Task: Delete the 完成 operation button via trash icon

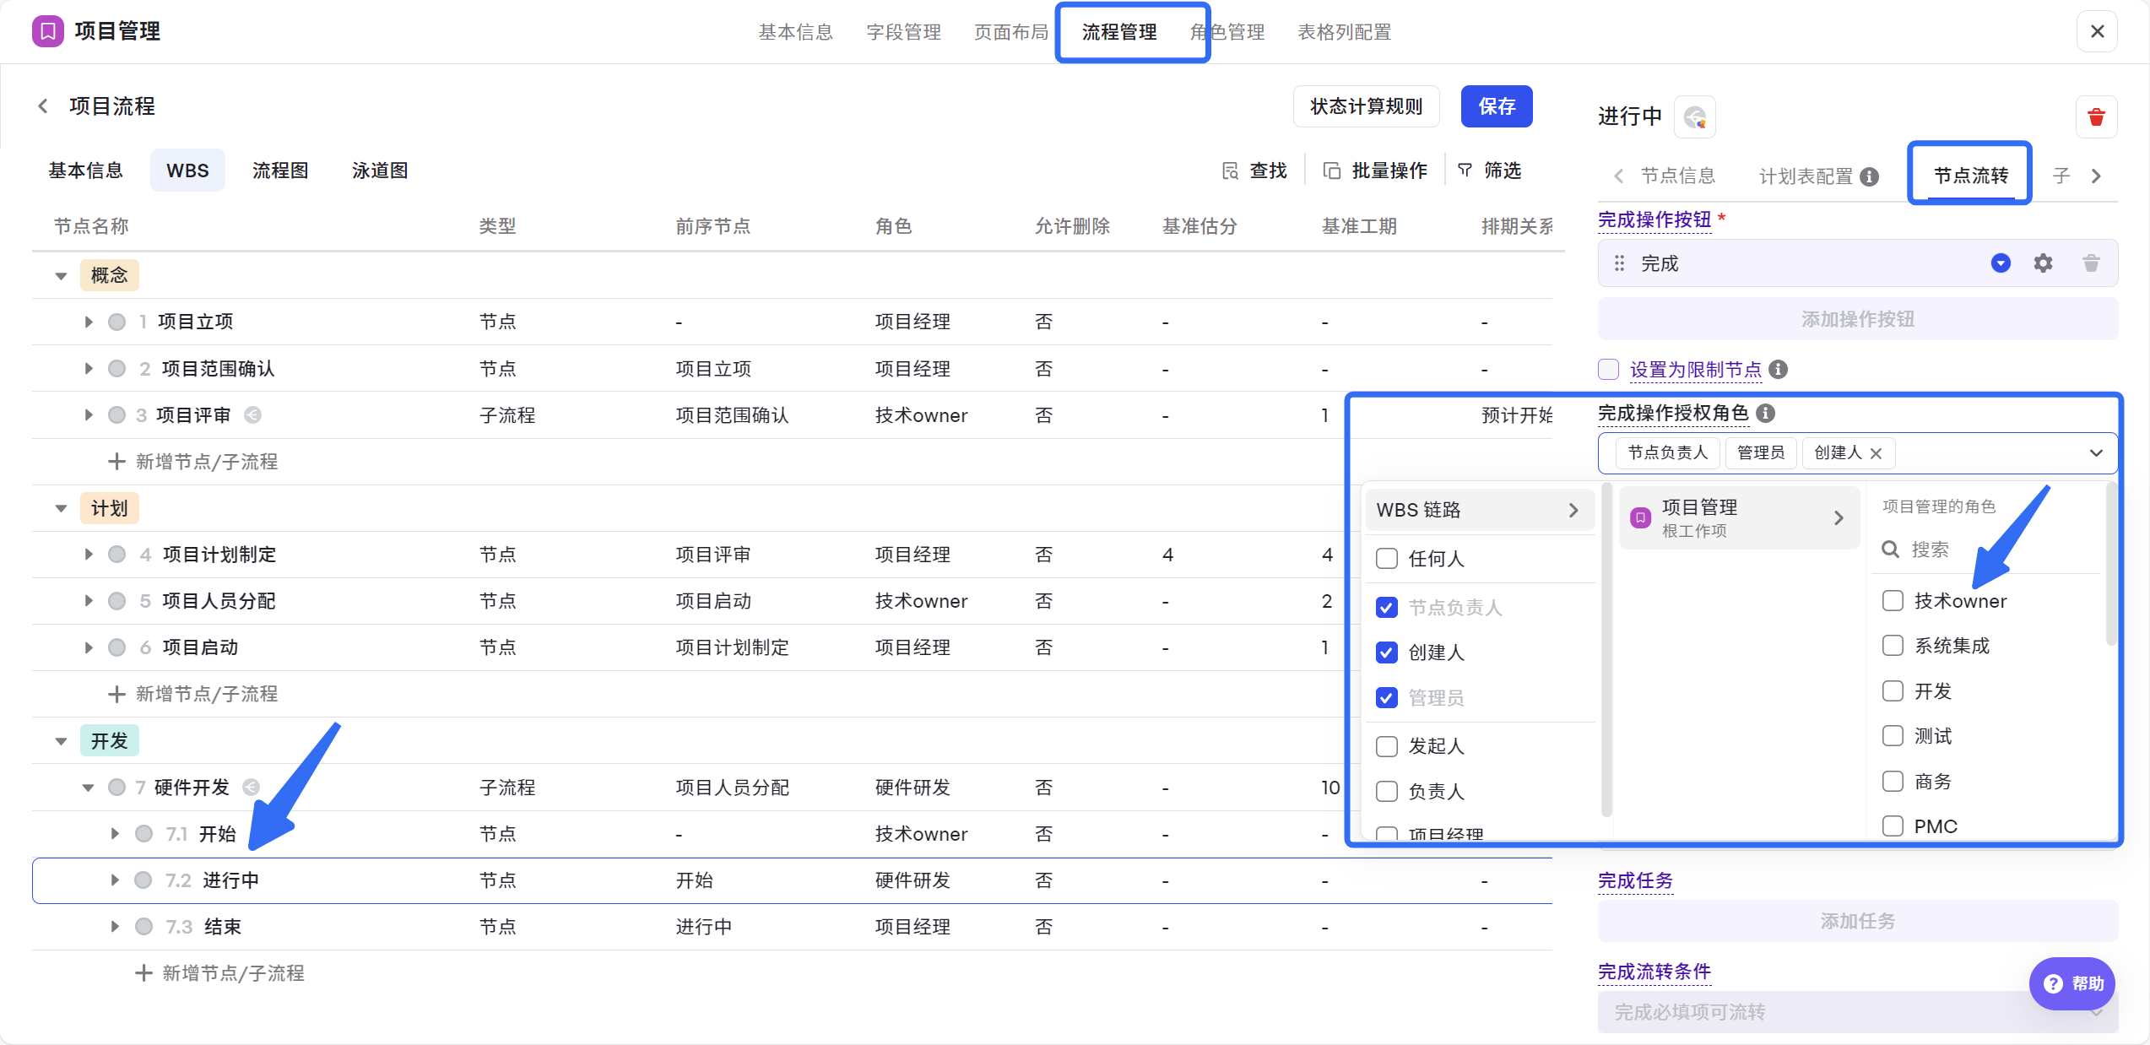Action: (x=2091, y=263)
